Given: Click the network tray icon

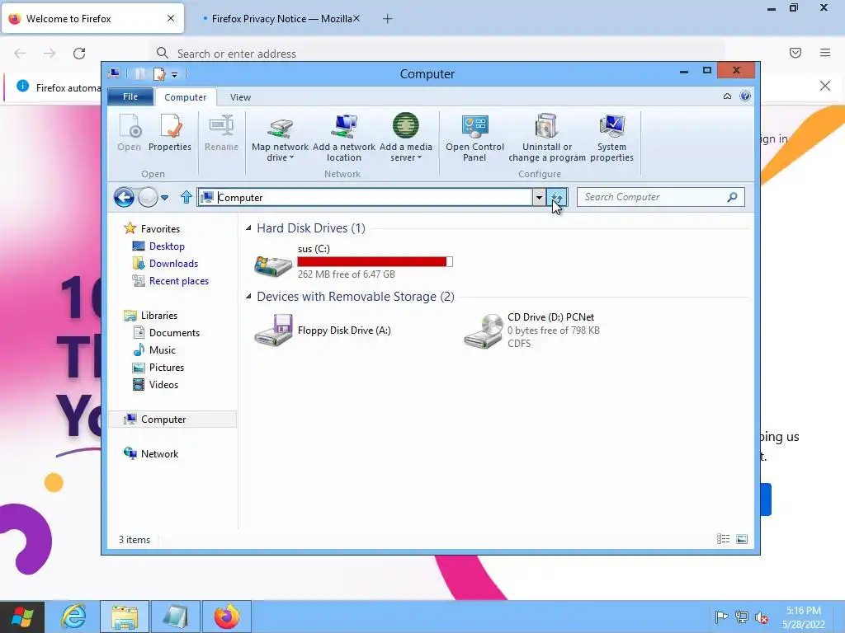Looking at the screenshot, I should [x=742, y=617].
